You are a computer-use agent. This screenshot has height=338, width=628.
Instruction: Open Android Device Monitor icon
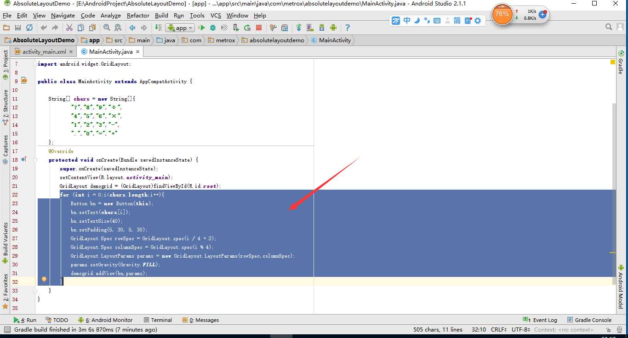coord(333,28)
